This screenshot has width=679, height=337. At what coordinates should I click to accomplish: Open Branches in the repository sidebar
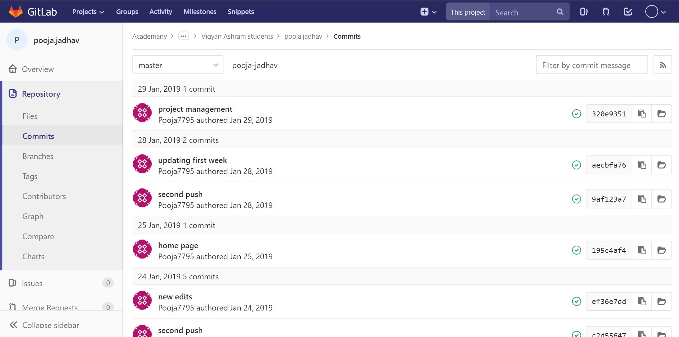pos(38,156)
